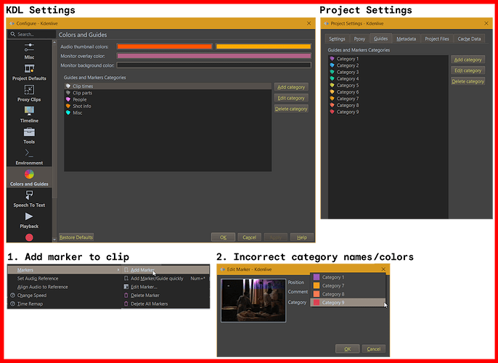The image size is (498, 363).
Task: Select Category 9 in Project Settings list
Action: point(388,112)
